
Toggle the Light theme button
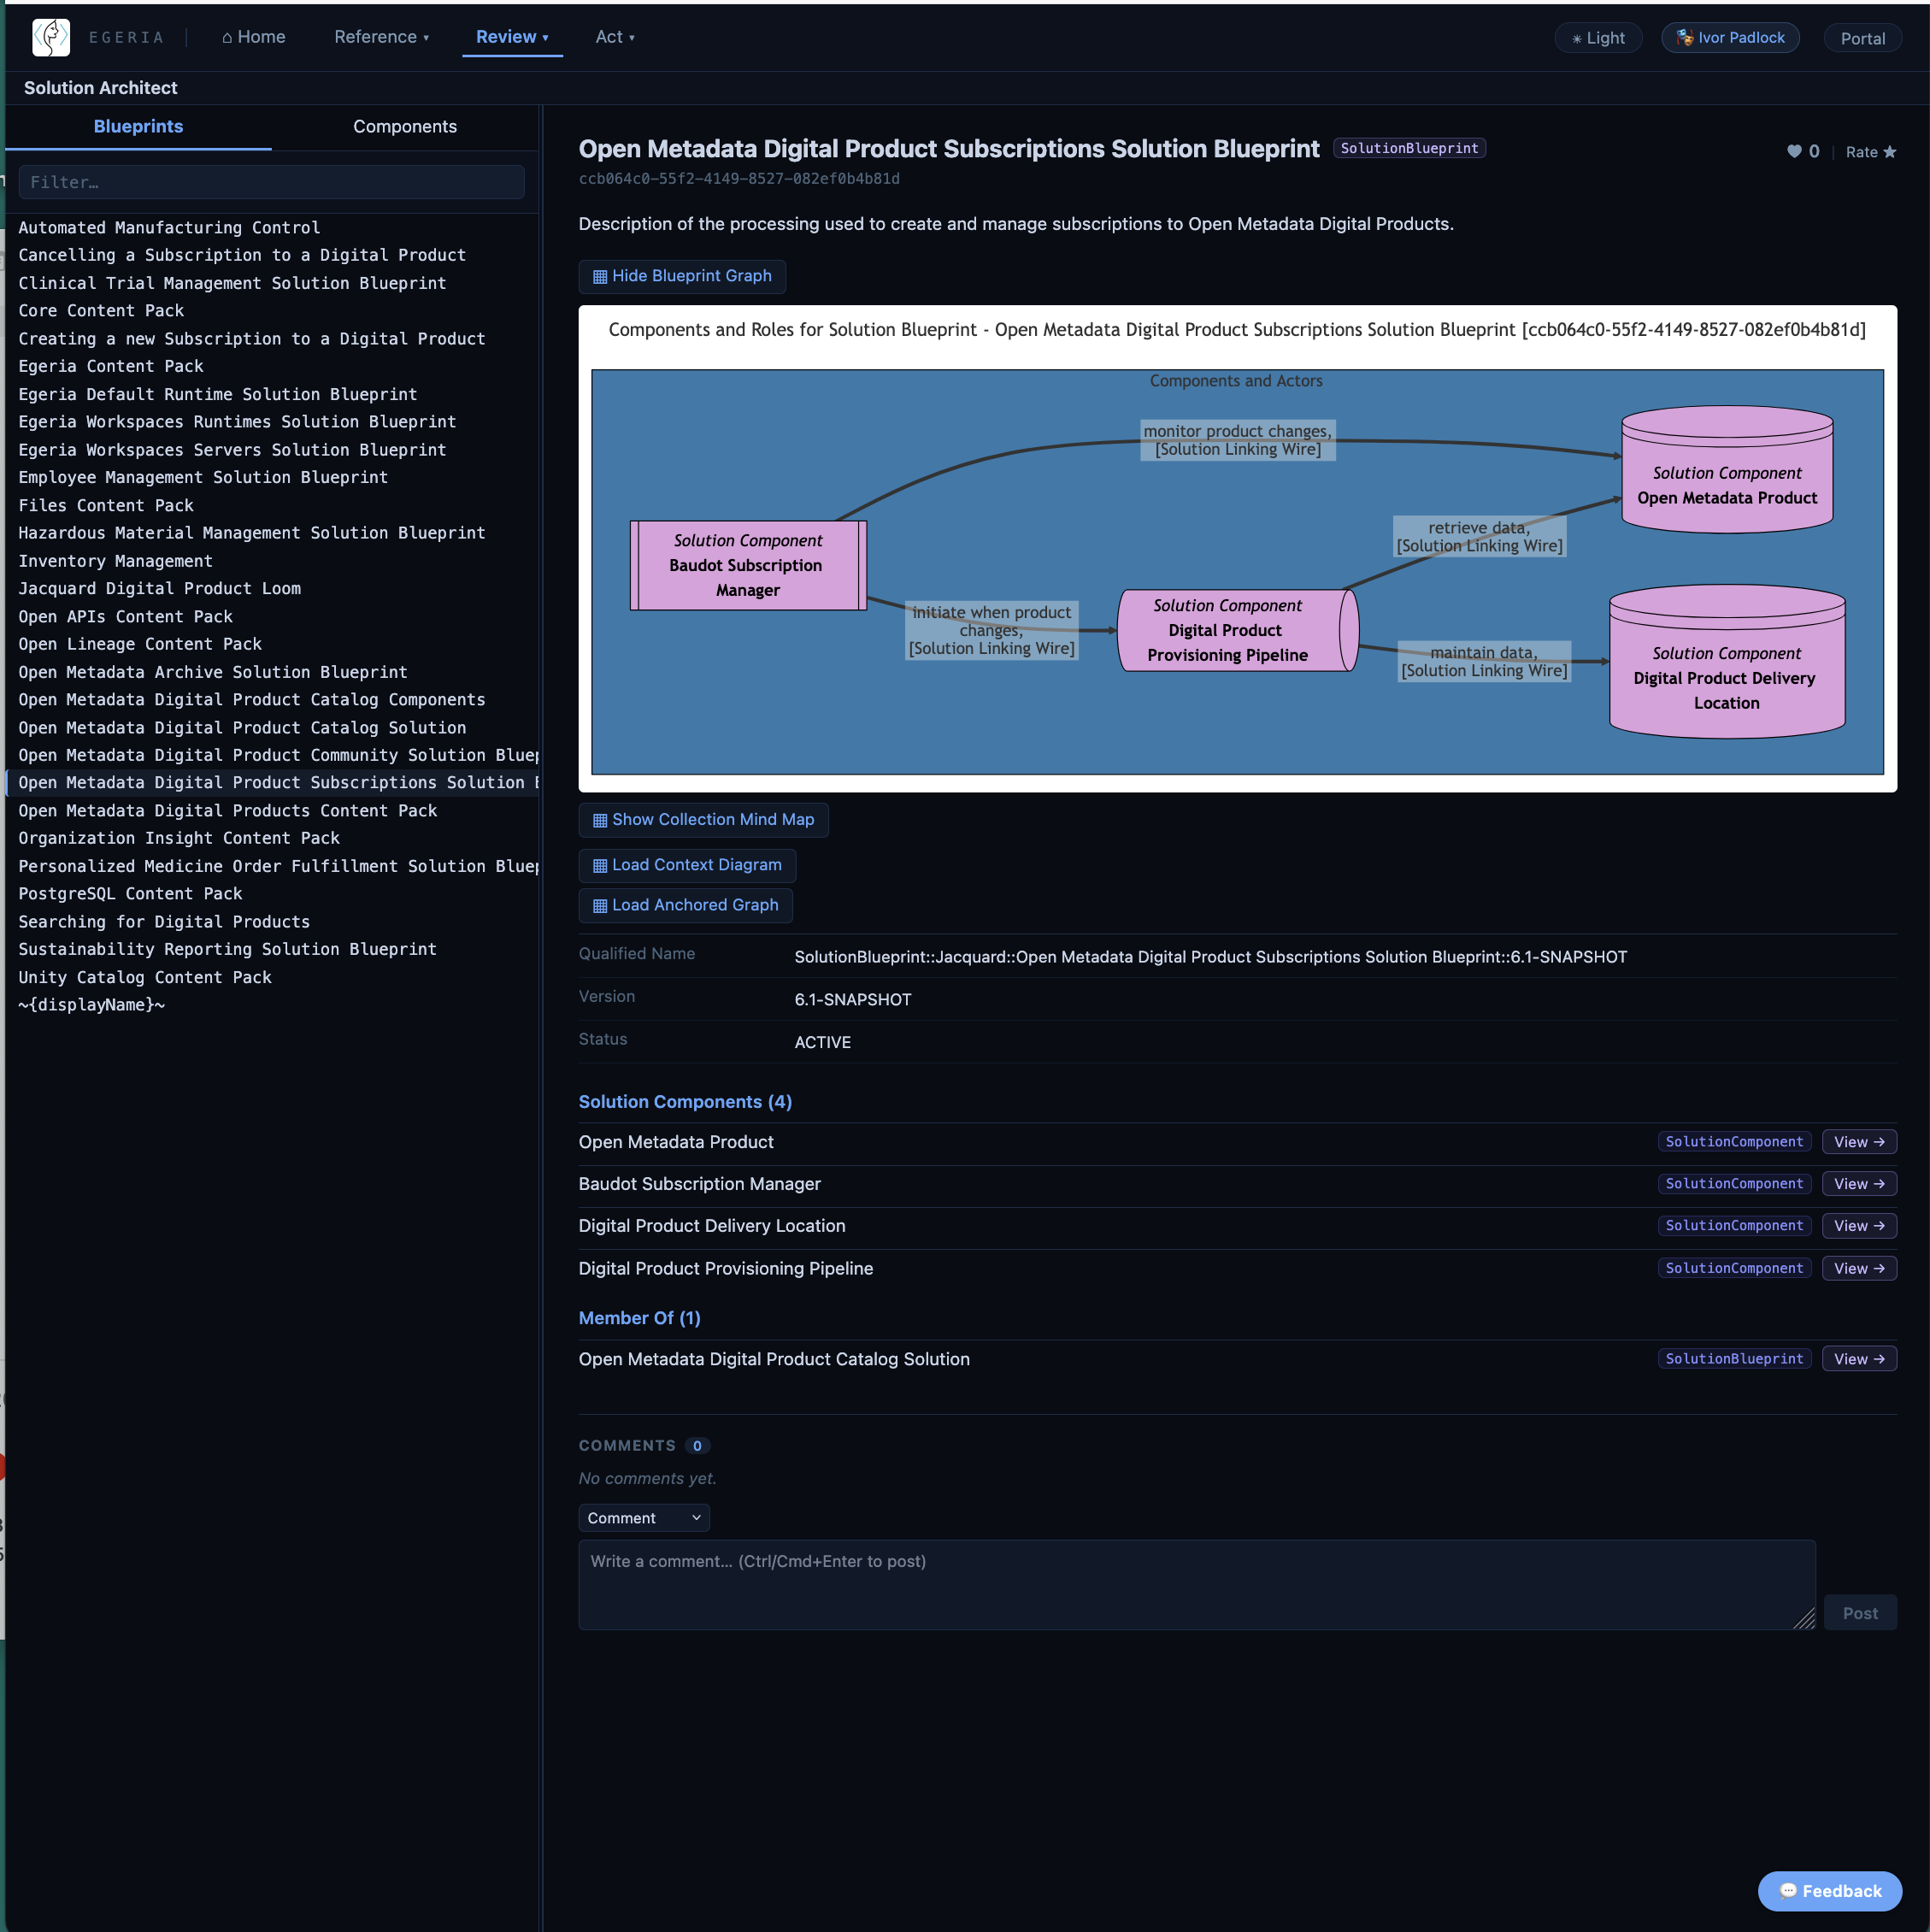coord(1598,38)
